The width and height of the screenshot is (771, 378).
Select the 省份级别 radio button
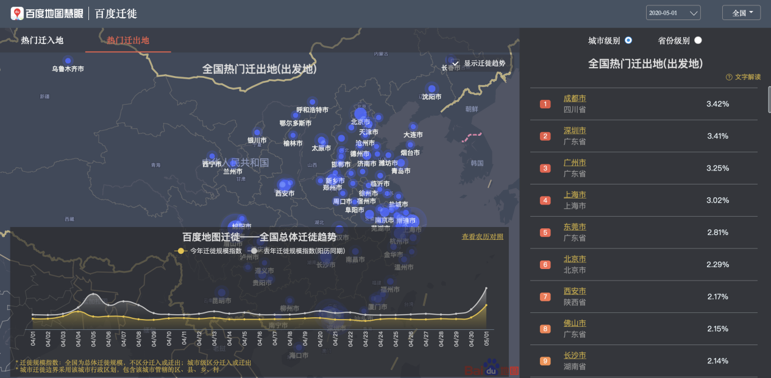click(x=698, y=40)
